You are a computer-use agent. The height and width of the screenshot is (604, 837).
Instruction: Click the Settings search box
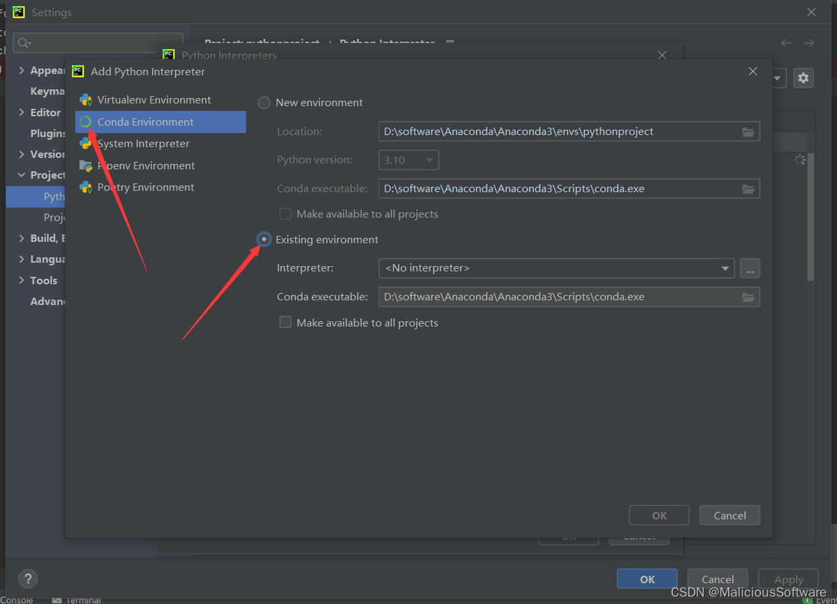pos(98,43)
